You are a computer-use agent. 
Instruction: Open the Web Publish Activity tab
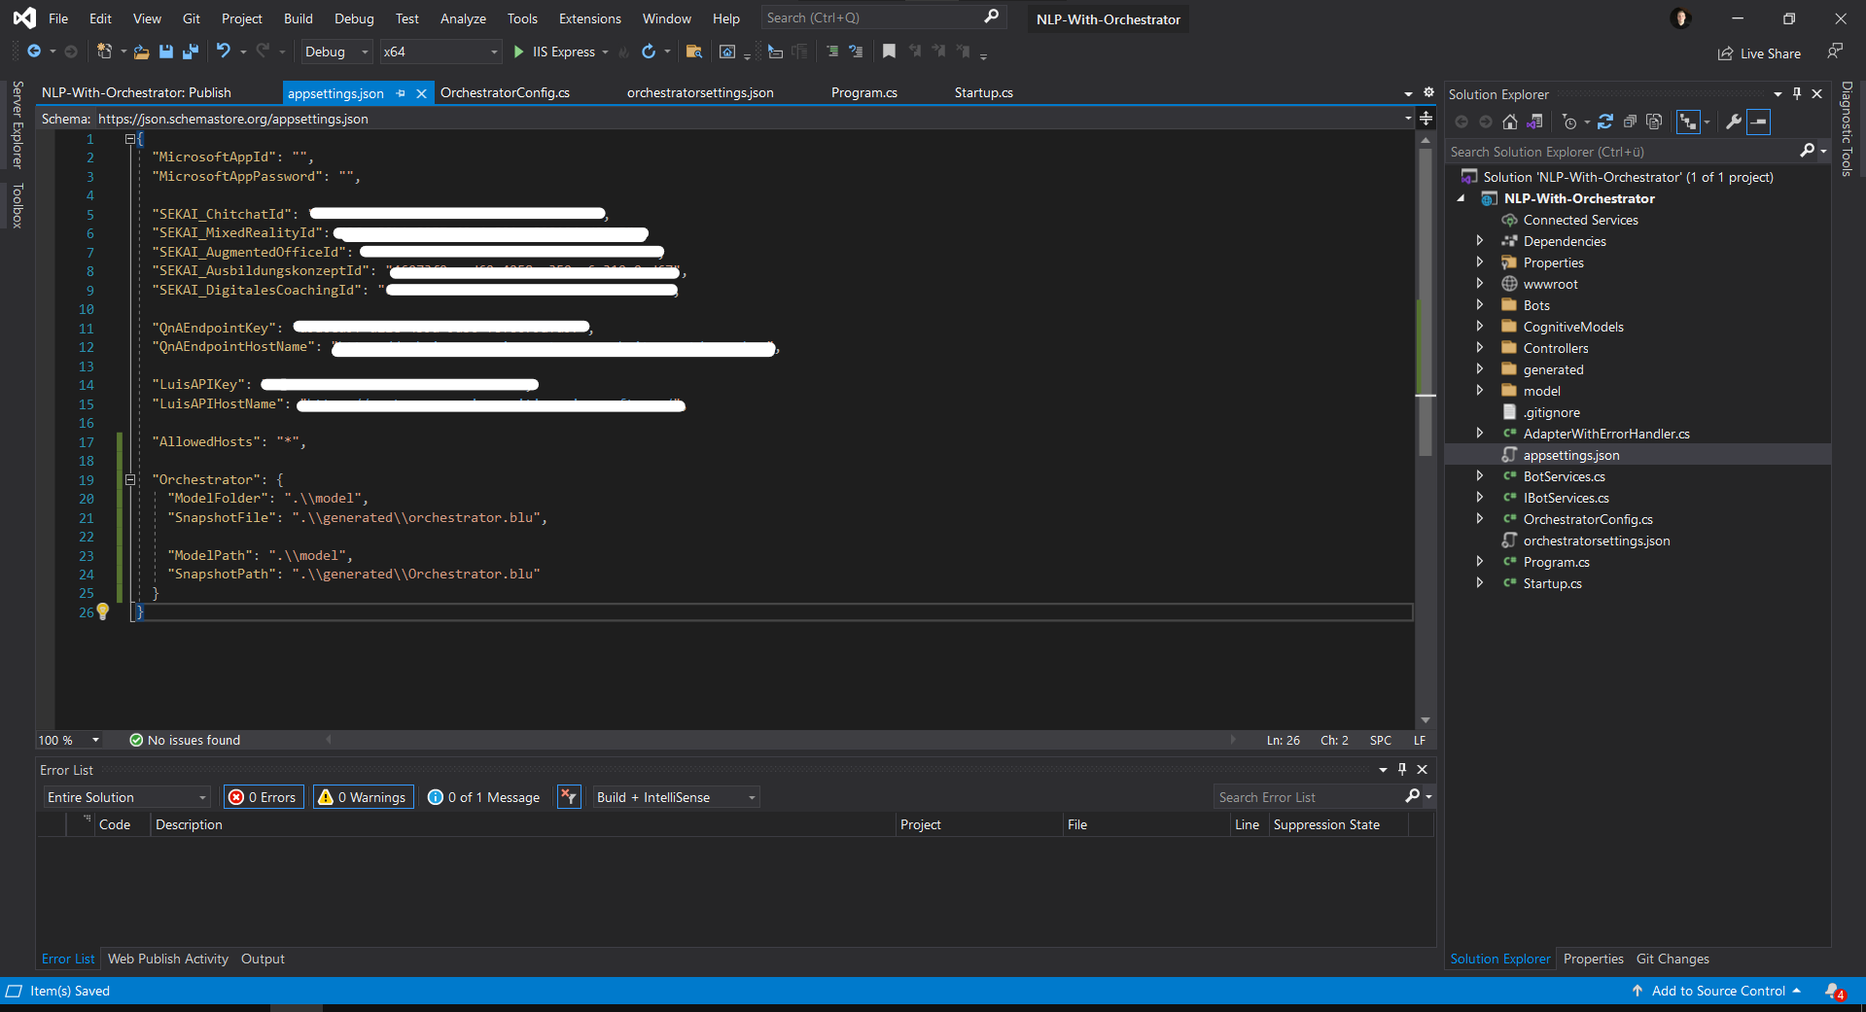click(168, 959)
